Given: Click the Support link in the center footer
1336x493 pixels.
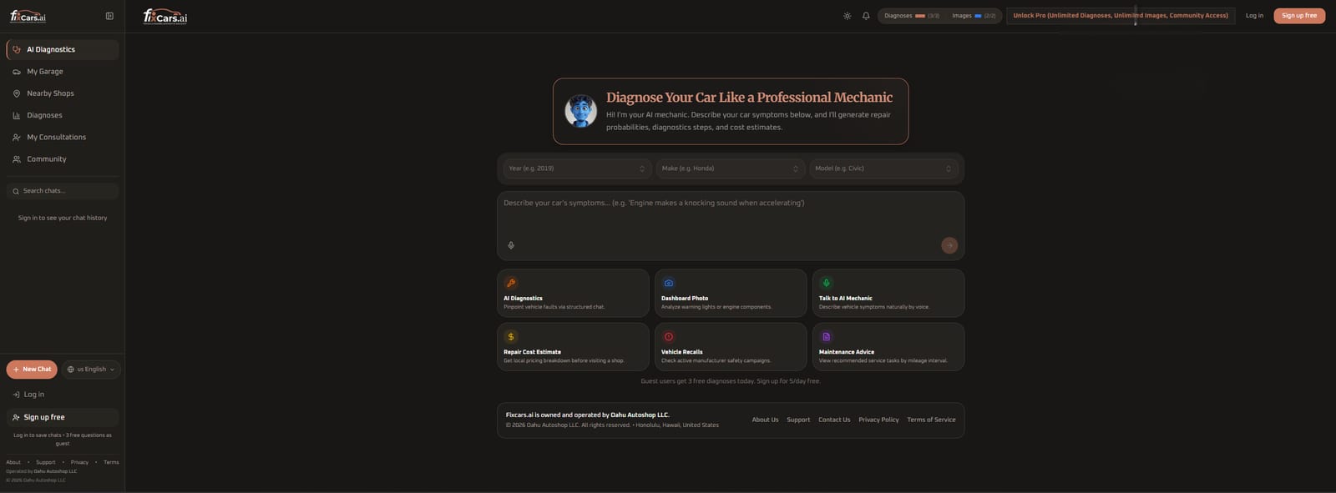Looking at the screenshot, I should 798,420.
